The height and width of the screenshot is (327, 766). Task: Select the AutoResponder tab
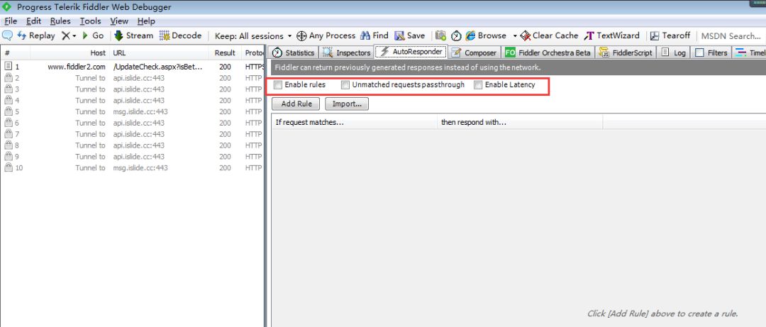411,51
